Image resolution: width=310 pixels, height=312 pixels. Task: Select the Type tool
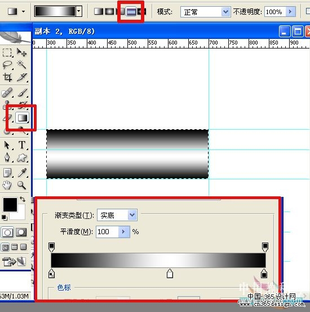point(22,145)
